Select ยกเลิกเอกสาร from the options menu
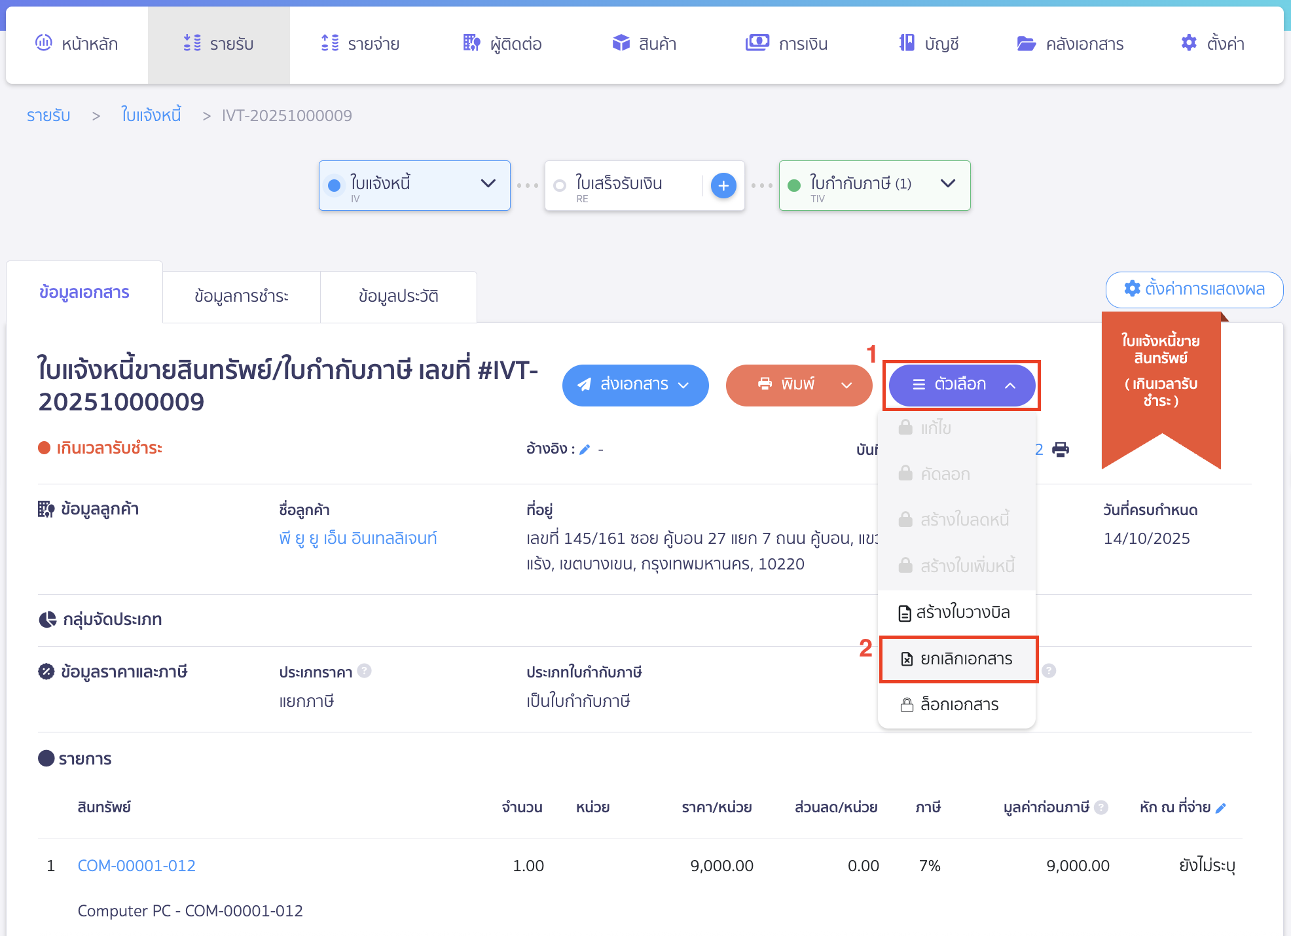Image resolution: width=1291 pixels, height=936 pixels. 958,659
